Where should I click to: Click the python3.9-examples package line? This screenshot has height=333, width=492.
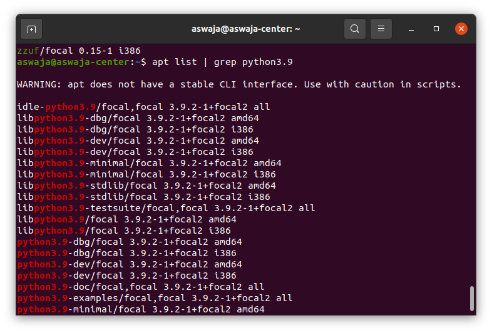point(155,298)
